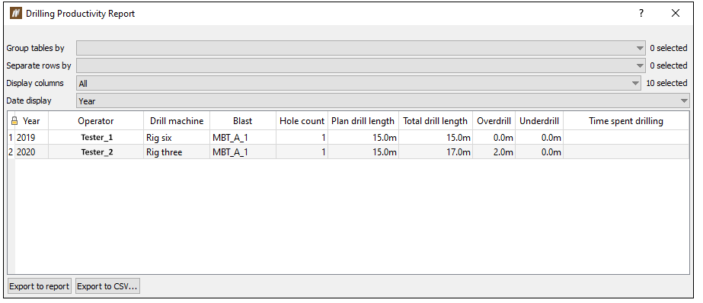
Task: Click the Time spent drilling column header
Action: point(626,121)
